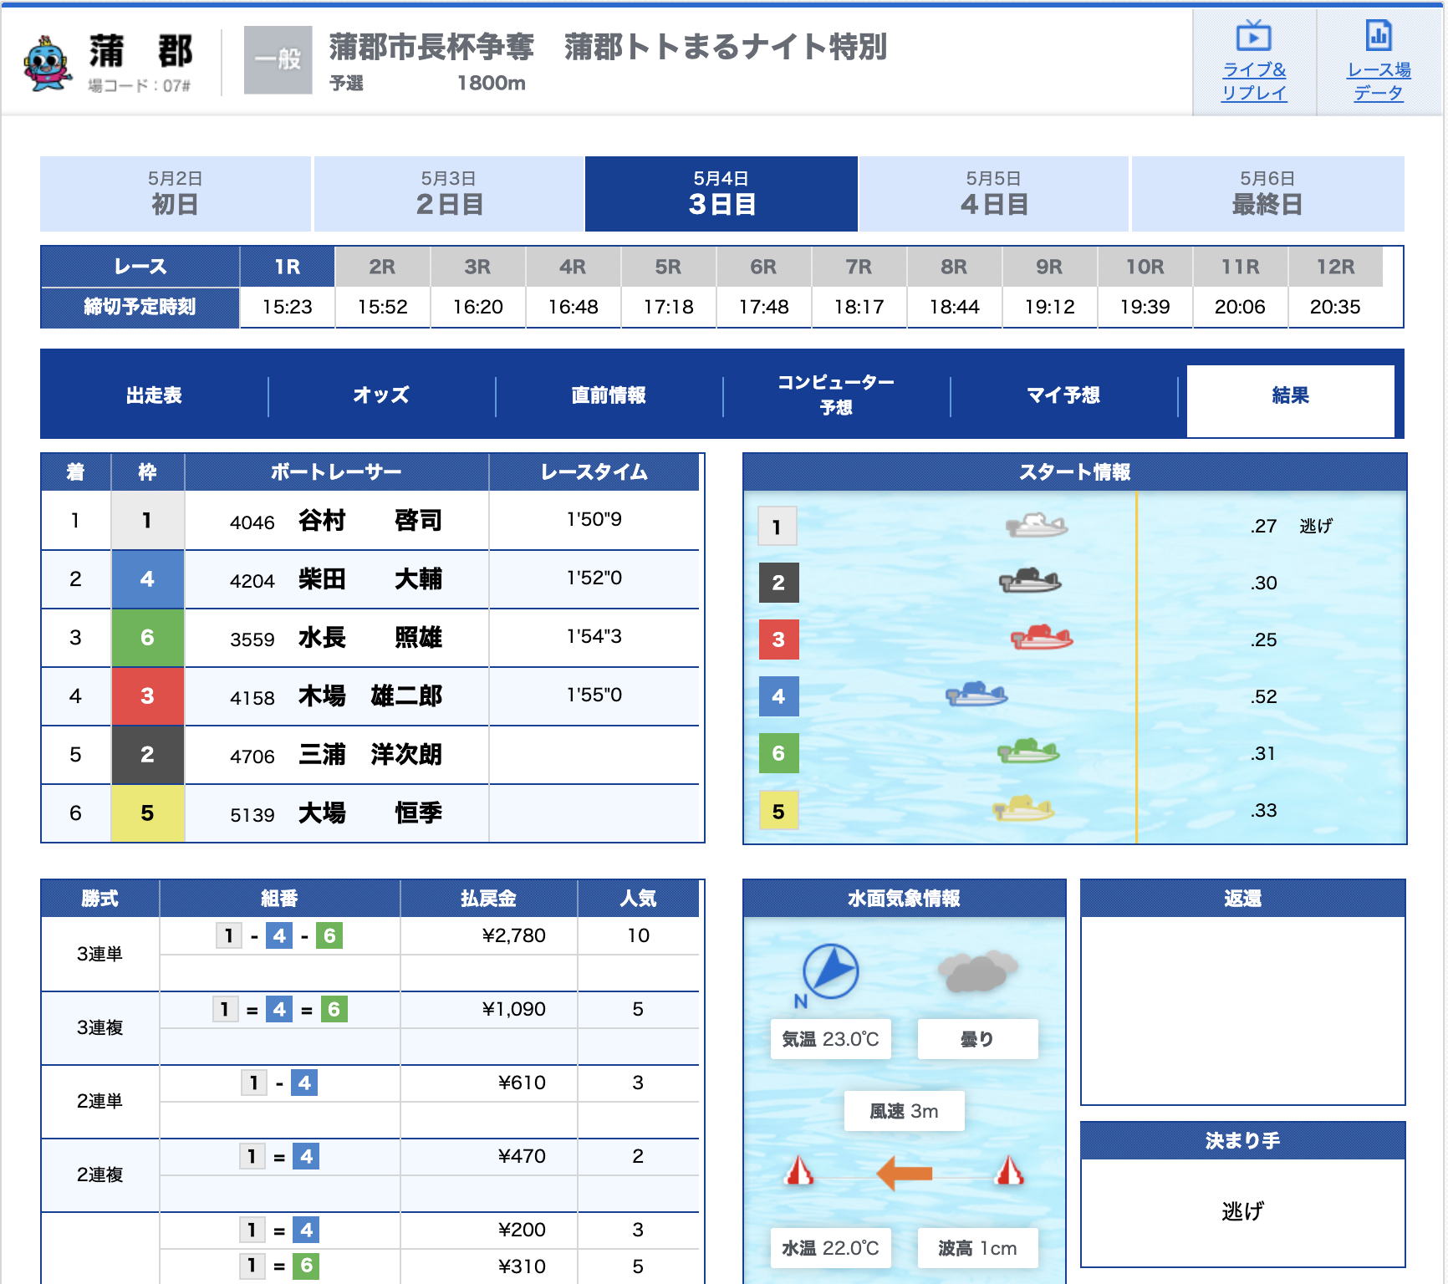The image size is (1448, 1284).
Task: Click the orange wind arrow icon
Action: [904, 1173]
